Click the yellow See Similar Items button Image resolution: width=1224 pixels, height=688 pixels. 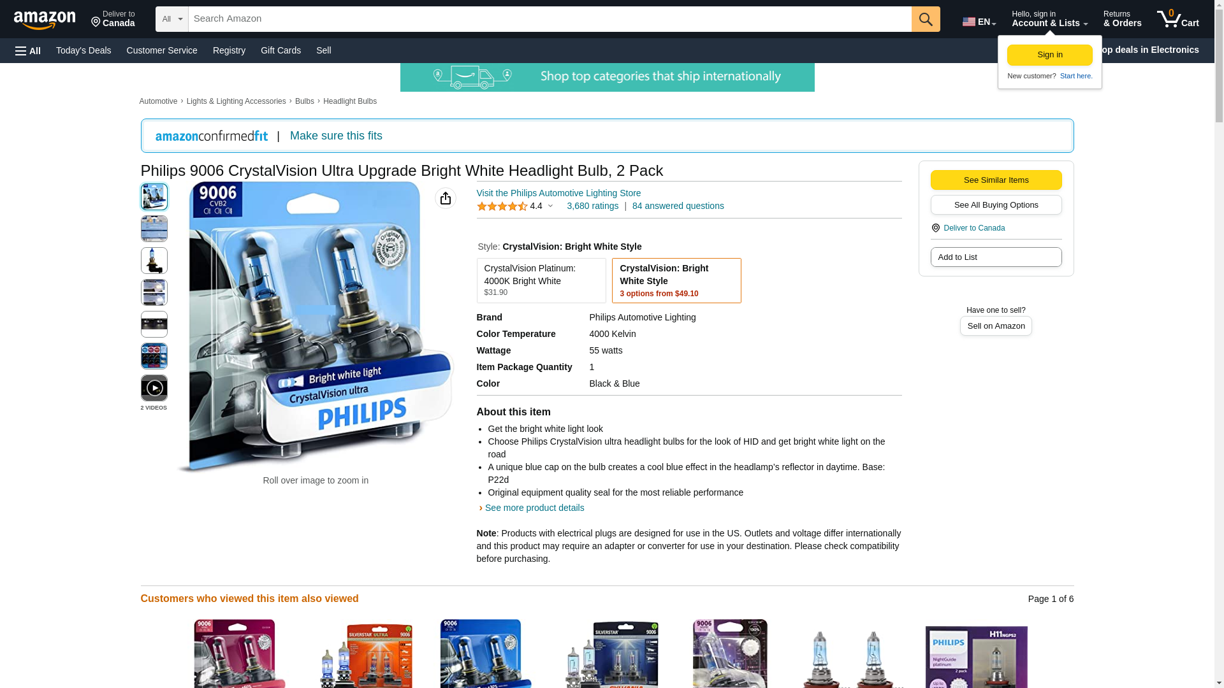pos(996,180)
